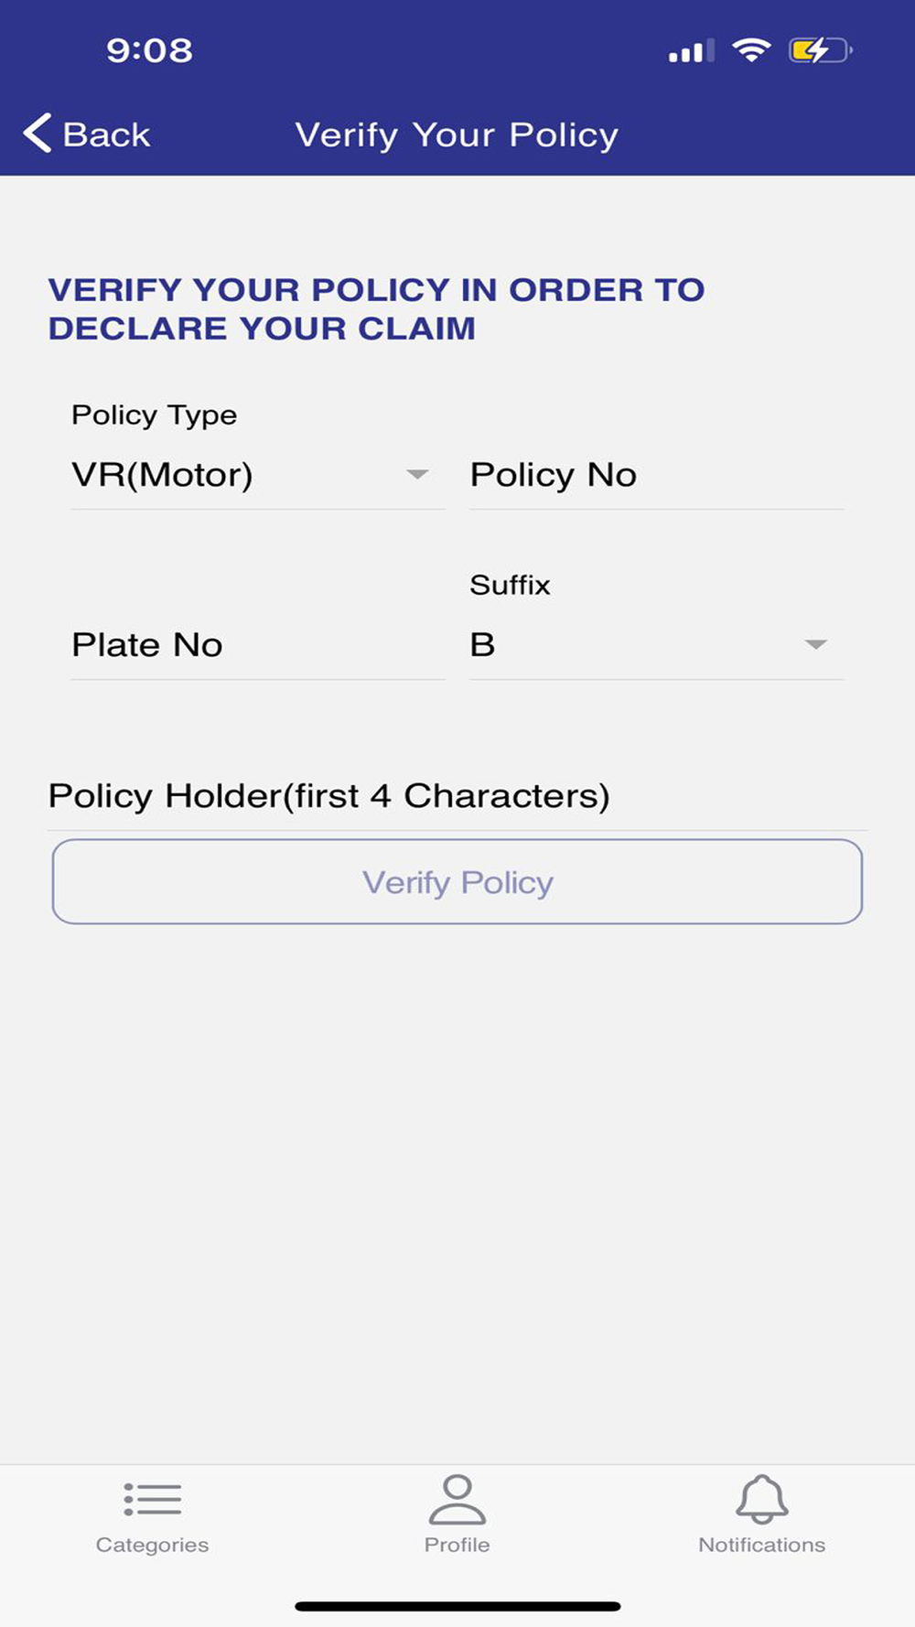Tap the Wi-Fi status icon
The width and height of the screenshot is (915, 1627).
[751, 49]
